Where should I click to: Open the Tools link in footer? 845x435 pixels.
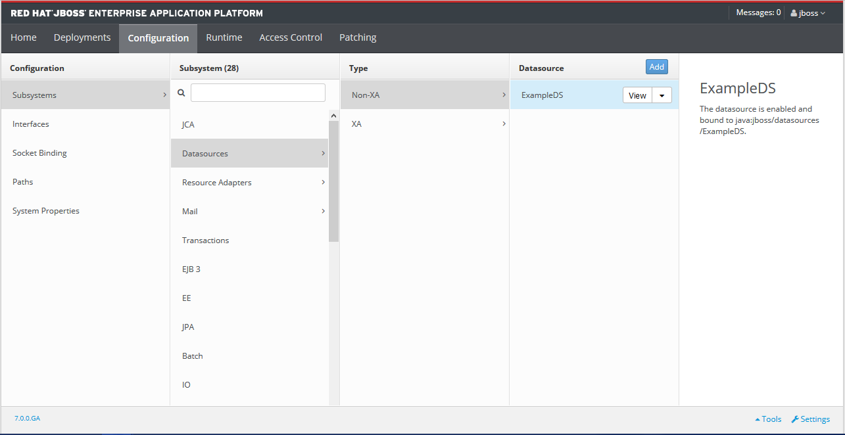pos(768,419)
